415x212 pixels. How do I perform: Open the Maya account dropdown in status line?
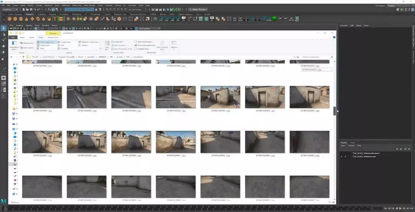point(198,10)
